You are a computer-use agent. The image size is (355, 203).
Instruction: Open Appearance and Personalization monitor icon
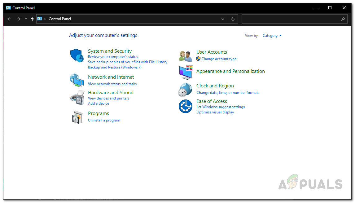click(x=186, y=72)
